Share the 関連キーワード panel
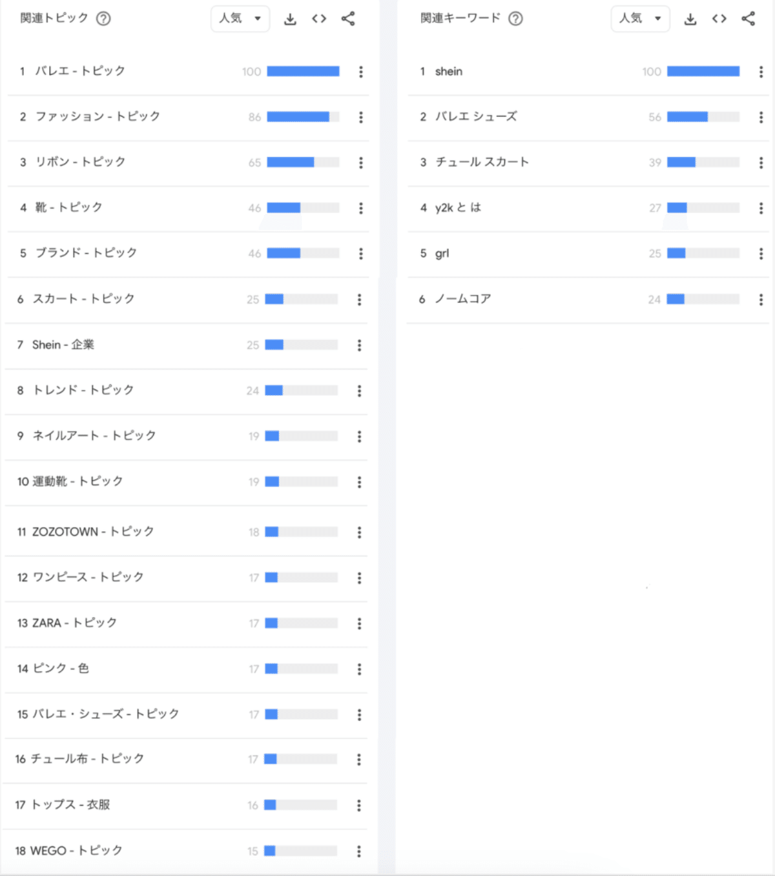The width and height of the screenshot is (775, 876). point(749,19)
